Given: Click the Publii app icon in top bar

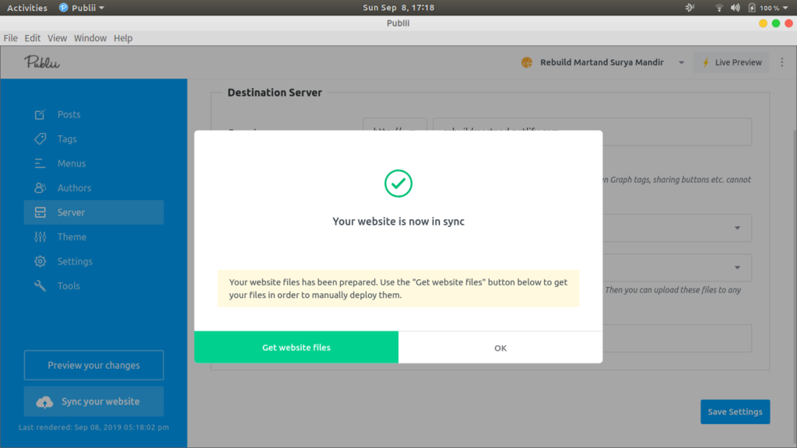Looking at the screenshot, I should 64,8.
